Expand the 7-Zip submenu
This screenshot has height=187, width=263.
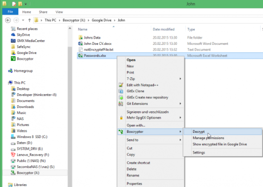click(x=180, y=79)
